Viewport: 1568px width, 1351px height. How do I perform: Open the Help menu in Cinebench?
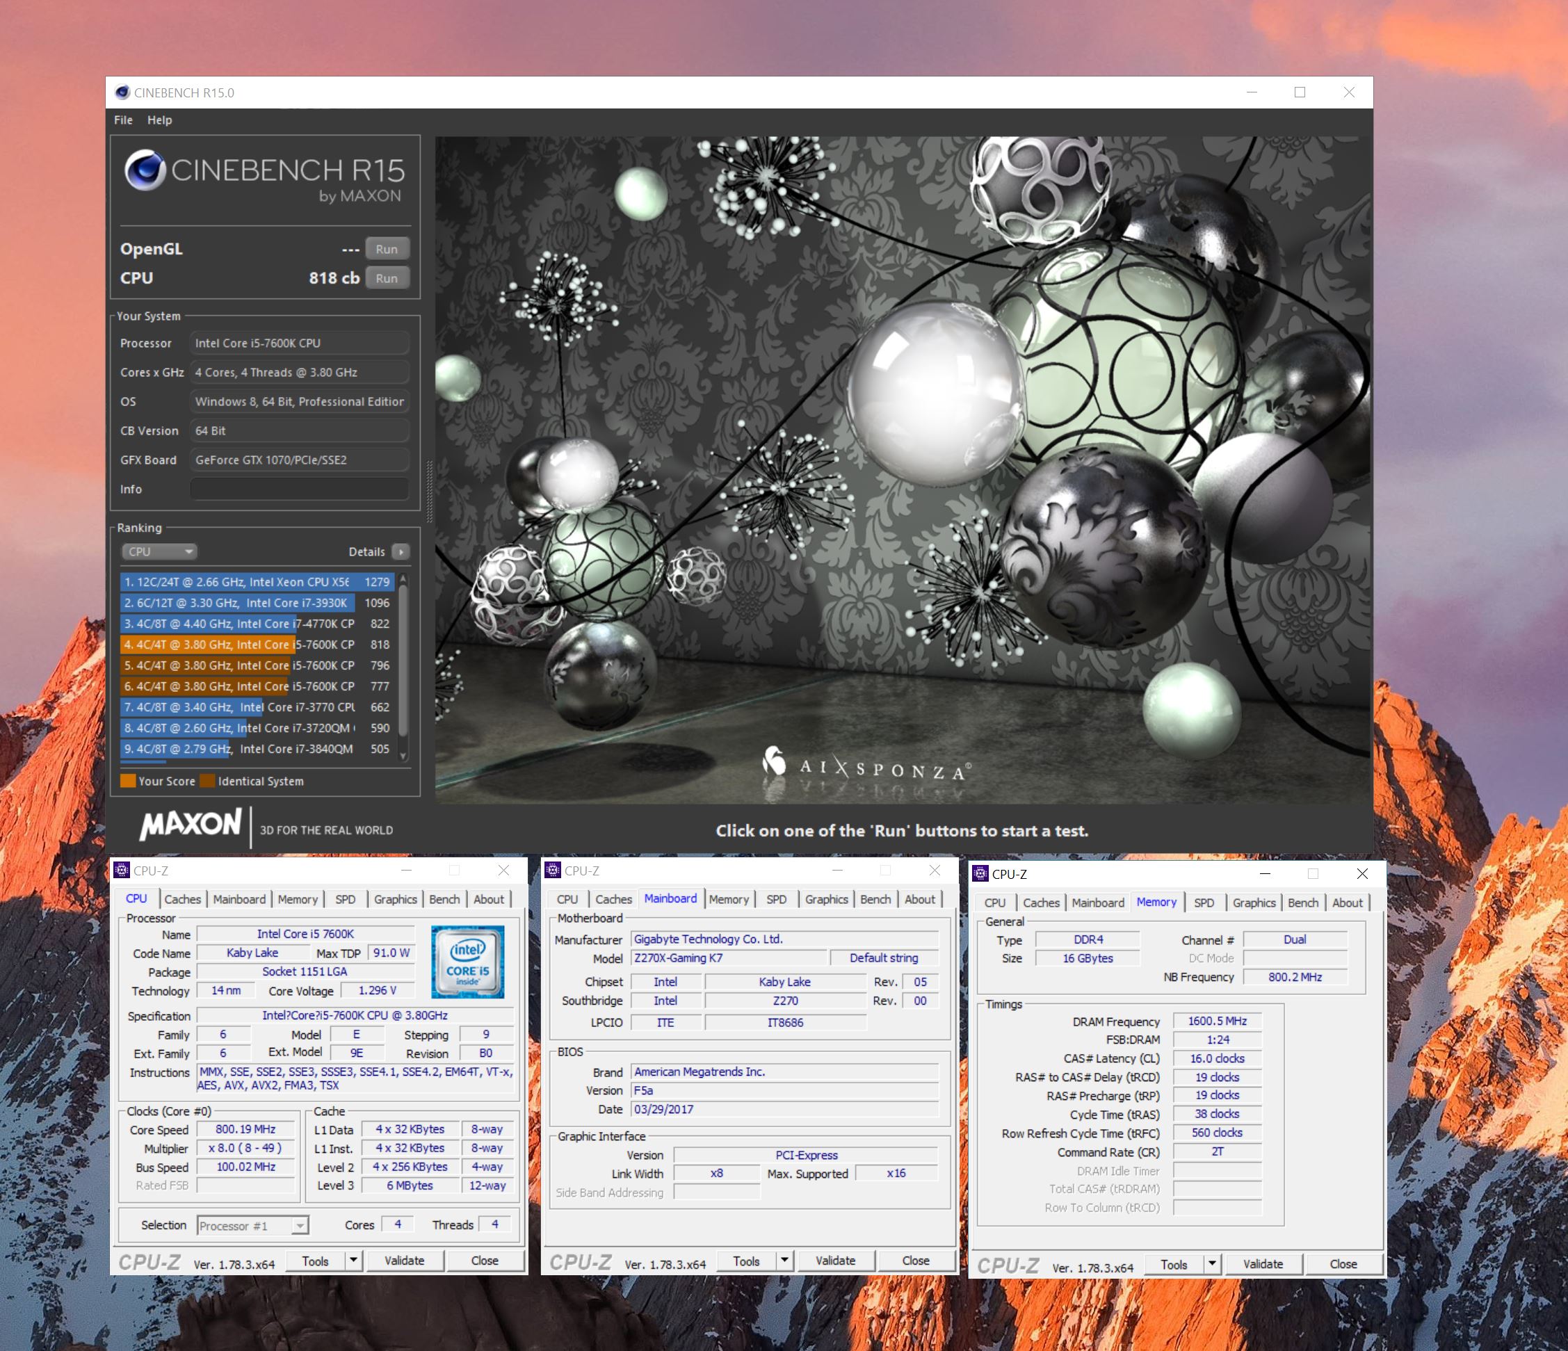[x=159, y=120]
